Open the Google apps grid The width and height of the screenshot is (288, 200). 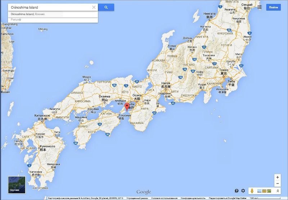260,7
